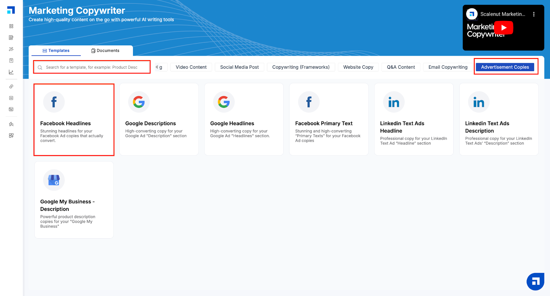Image resolution: width=550 pixels, height=296 pixels.
Task: Select the Q&A Content category
Action: click(401, 67)
